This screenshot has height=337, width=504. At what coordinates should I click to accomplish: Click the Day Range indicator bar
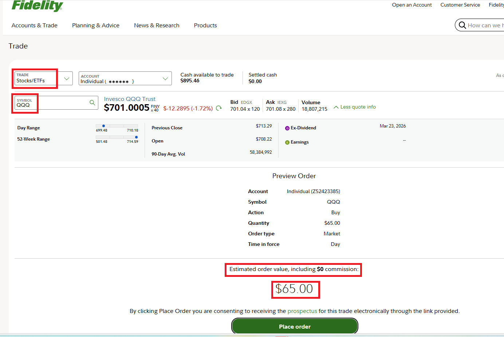pos(117,126)
